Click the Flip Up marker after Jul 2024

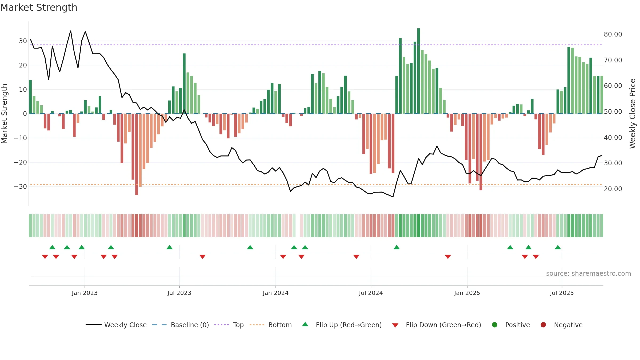[397, 247]
